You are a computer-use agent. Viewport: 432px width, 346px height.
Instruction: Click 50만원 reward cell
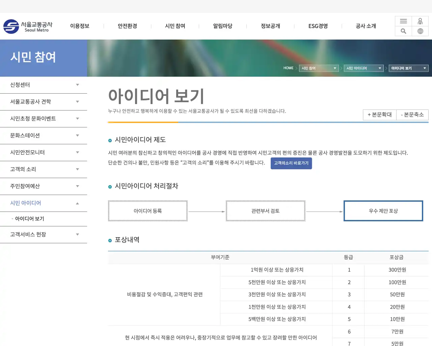coord(397,295)
